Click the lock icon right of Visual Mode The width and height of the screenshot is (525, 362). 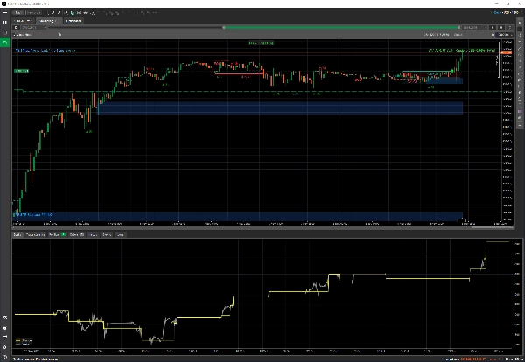pyautogui.click(x=59, y=34)
